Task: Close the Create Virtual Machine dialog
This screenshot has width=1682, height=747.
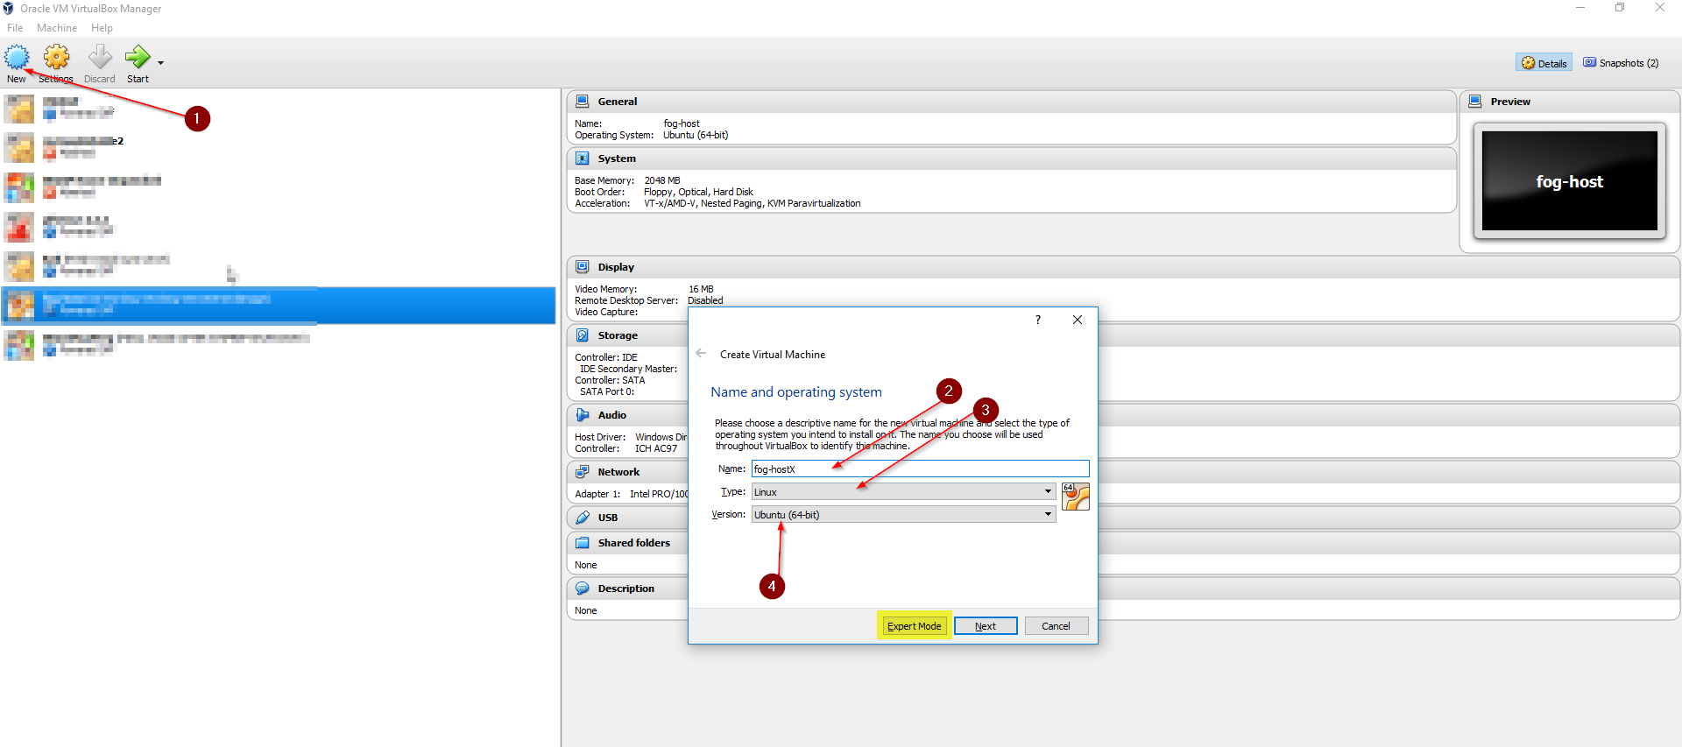Action: (x=1078, y=320)
